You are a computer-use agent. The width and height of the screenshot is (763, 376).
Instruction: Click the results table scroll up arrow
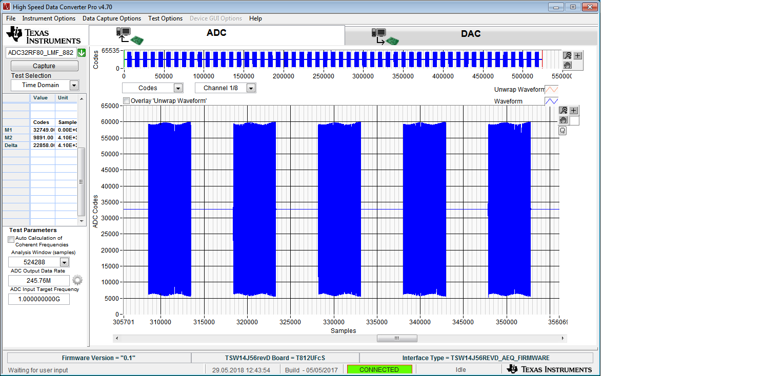pyautogui.click(x=81, y=97)
